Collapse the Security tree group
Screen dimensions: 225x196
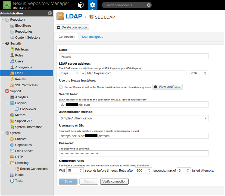click(3, 43)
